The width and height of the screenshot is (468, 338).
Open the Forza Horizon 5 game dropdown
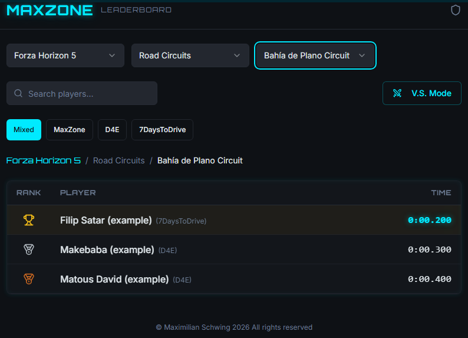(65, 55)
